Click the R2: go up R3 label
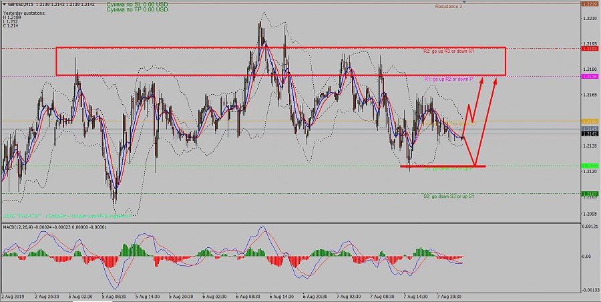 click(449, 51)
